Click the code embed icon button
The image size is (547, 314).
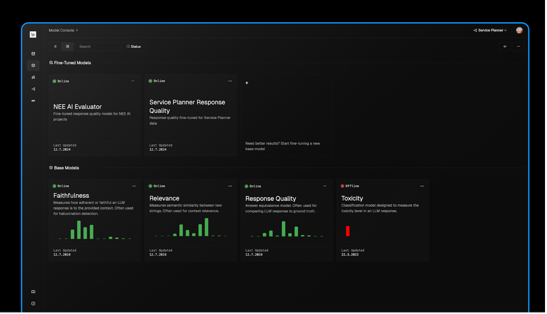(505, 47)
